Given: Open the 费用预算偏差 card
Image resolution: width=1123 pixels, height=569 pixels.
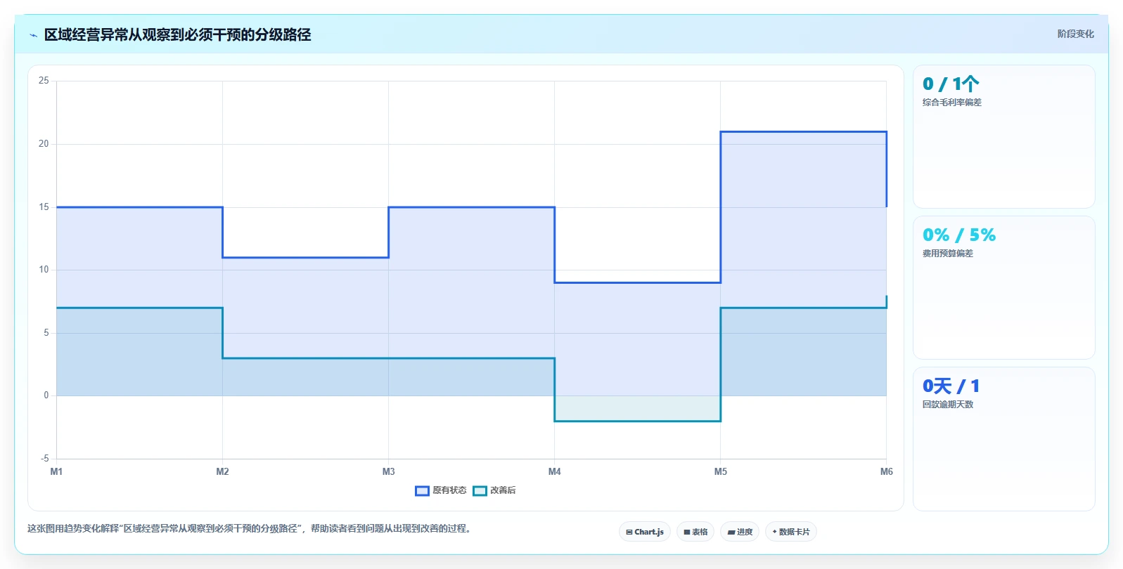Looking at the screenshot, I should [x=1003, y=288].
